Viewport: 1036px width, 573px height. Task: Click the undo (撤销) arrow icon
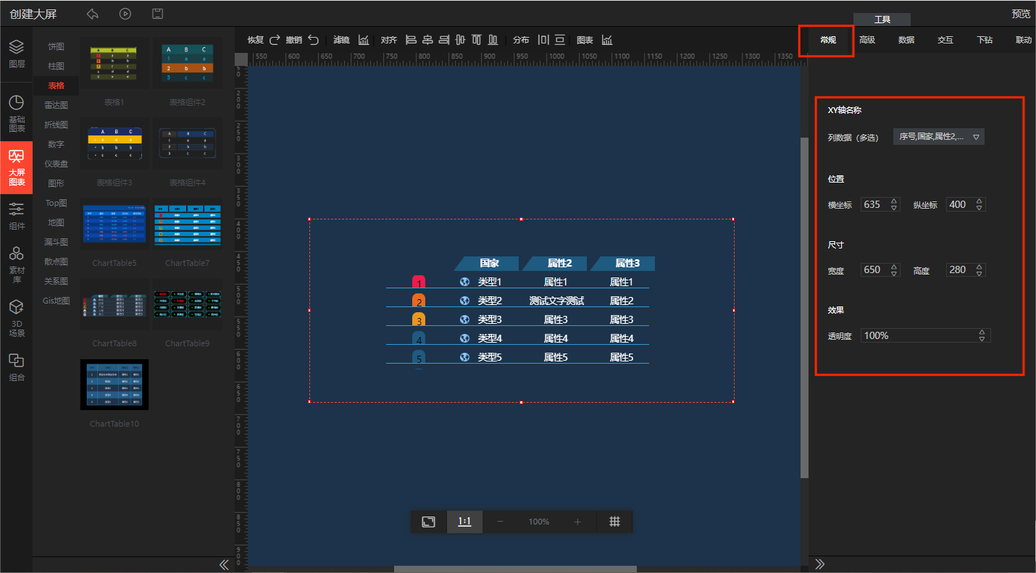313,40
